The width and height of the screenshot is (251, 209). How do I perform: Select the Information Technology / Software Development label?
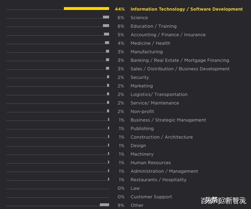[x=186, y=9]
